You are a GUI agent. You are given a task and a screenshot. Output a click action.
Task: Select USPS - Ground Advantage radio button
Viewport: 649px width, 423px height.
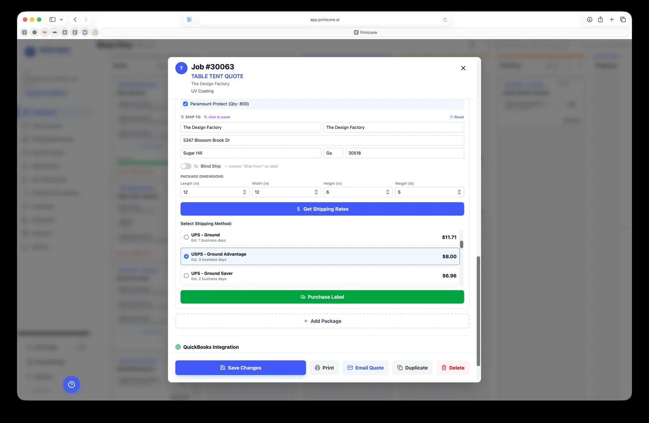[x=186, y=256]
